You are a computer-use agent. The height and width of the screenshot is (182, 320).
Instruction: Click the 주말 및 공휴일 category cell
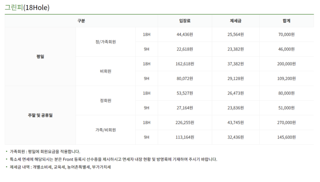[40, 115]
